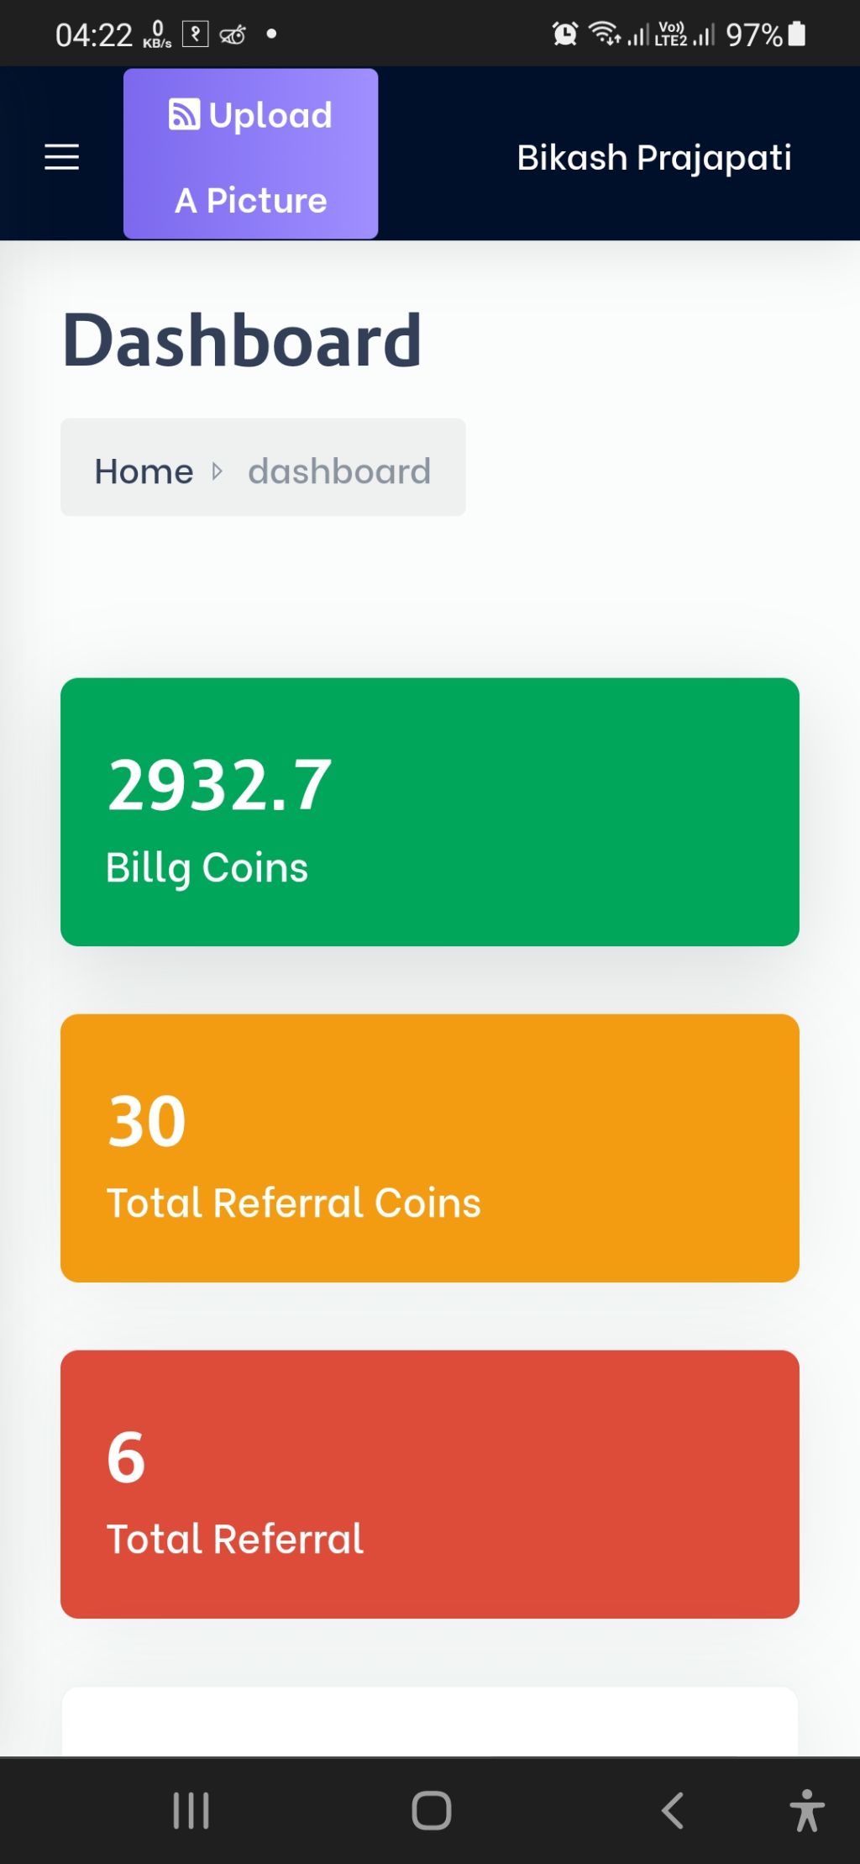The height and width of the screenshot is (1864, 860).
Task: Click the feed icon beside Upload
Action: 185,114
